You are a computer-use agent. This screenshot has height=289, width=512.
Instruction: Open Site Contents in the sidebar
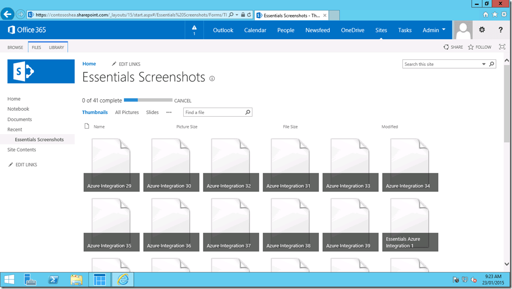pos(23,149)
